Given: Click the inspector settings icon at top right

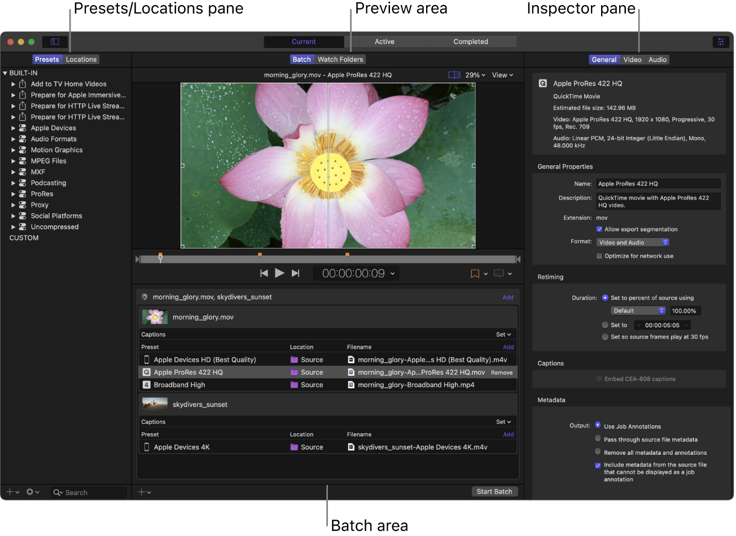Looking at the screenshot, I should [x=721, y=41].
